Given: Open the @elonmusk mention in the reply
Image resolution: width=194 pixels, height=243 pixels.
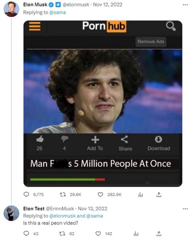Looking at the screenshot, I should click(62, 216).
